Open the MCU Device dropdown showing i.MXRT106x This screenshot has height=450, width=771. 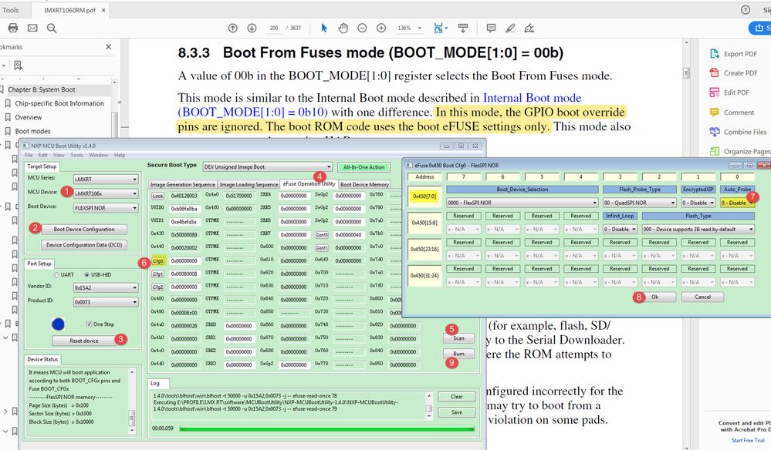[106, 194]
